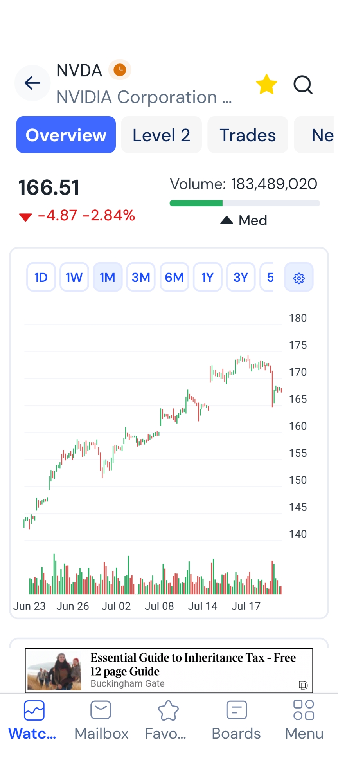338x759 pixels.
Task: Open the Watchlist icon in bottom bar
Action: (34, 710)
